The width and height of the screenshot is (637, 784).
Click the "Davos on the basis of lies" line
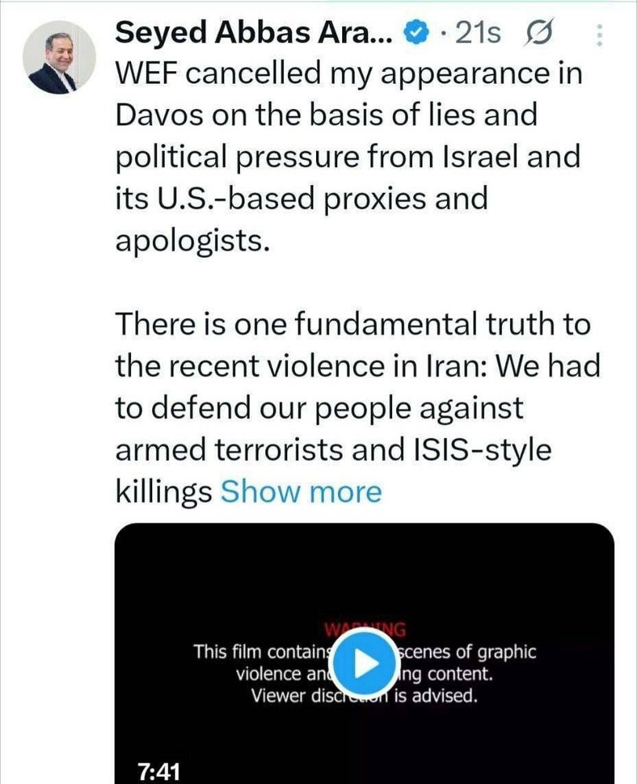pos(326,115)
